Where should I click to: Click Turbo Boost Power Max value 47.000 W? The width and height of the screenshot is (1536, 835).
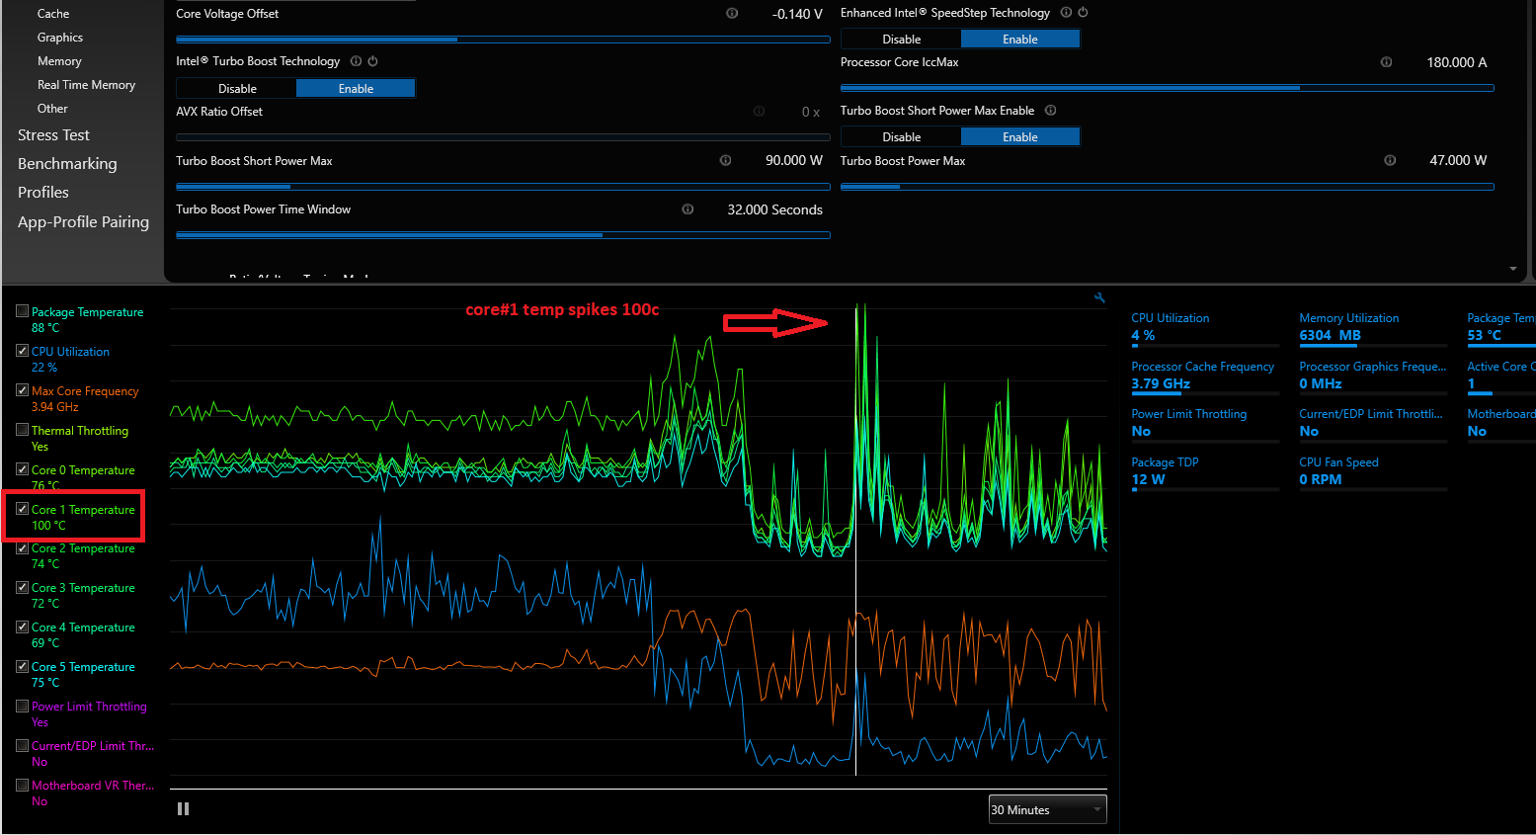point(1458,160)
